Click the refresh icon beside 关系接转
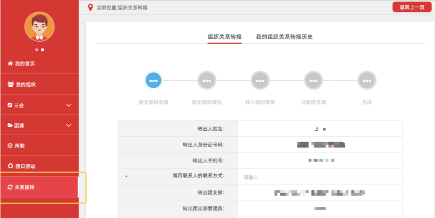The height and width of the screenshot is (218, 435). tap(10, 187)
